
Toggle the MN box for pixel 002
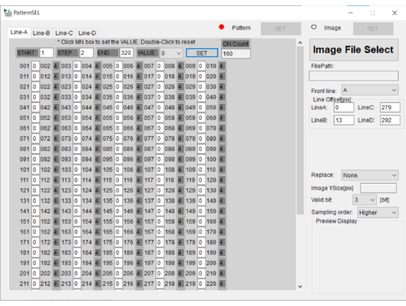coord(56,66)
